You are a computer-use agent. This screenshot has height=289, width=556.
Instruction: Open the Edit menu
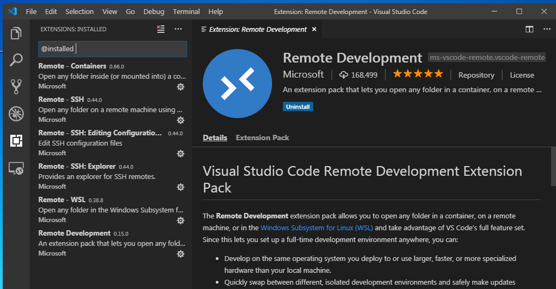tap(51, 12)
